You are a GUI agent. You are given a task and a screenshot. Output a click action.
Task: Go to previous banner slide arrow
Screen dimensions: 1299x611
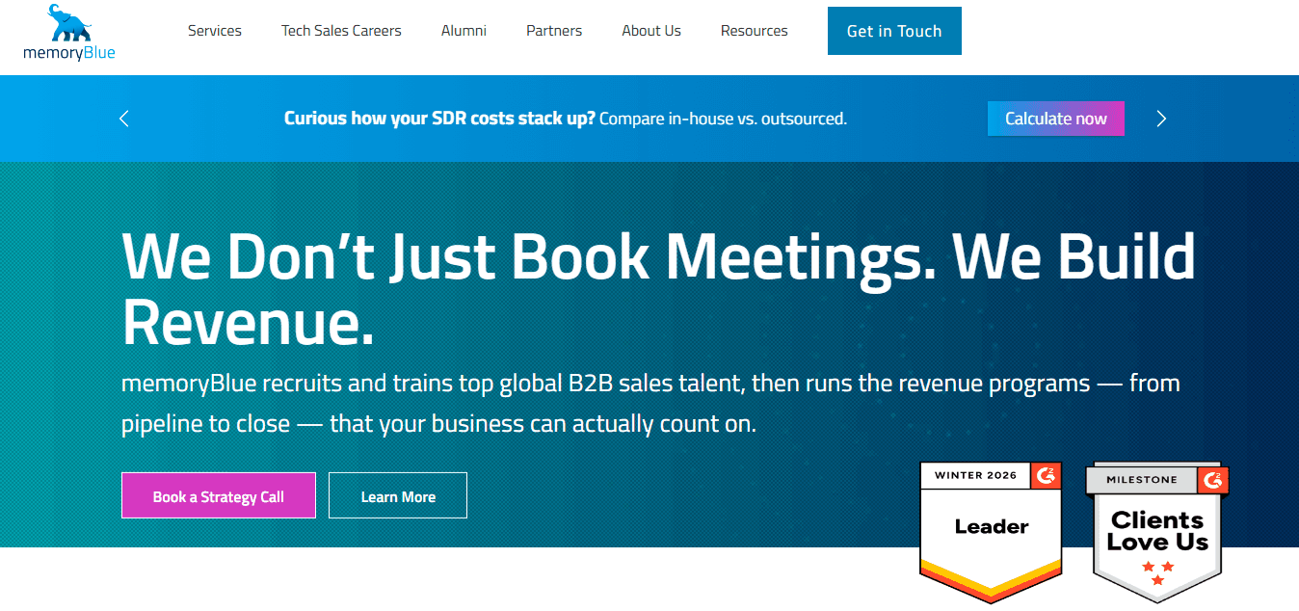tap(123, 119)
